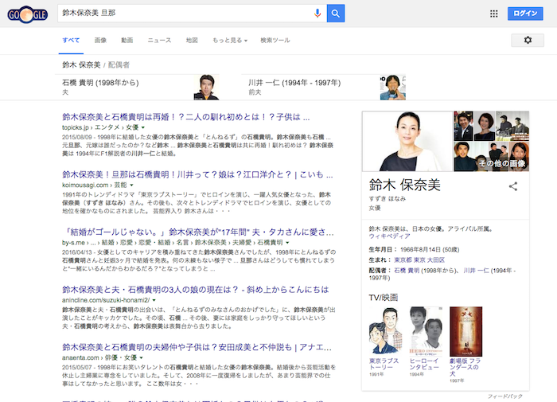Open the settings gear button
Image resolution: width=557 pixels, height=402 pixels.
point(528,40)
